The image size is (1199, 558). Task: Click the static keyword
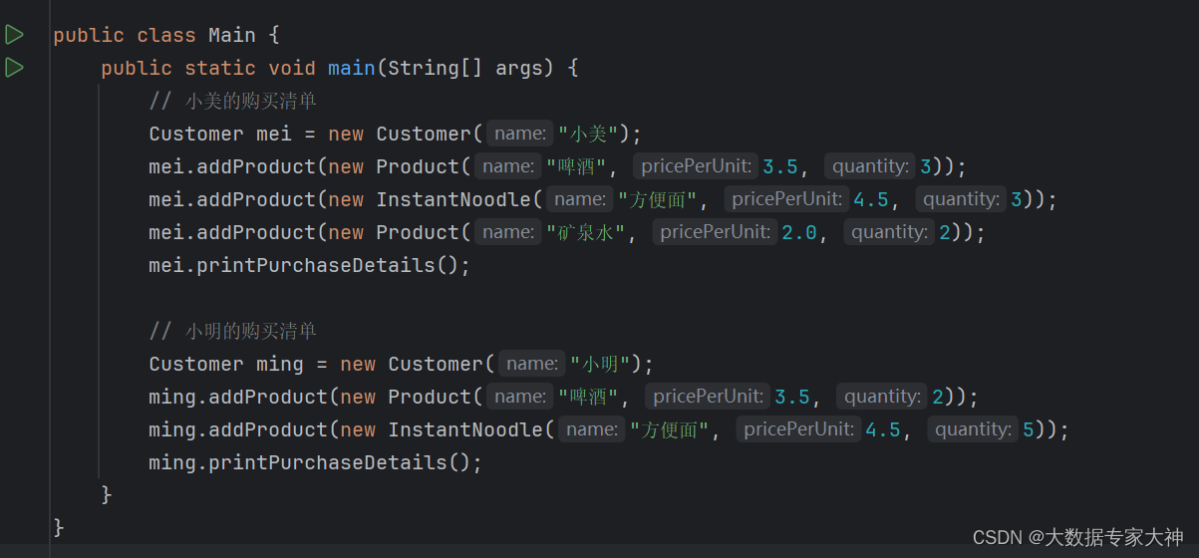(220, 68)
